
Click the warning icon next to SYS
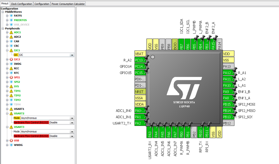(11, 86)
